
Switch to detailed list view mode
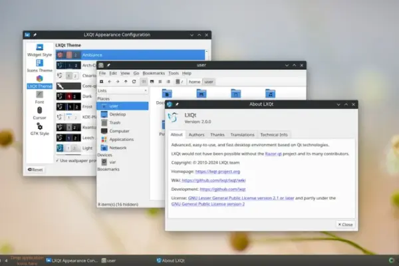click(168, 82)
